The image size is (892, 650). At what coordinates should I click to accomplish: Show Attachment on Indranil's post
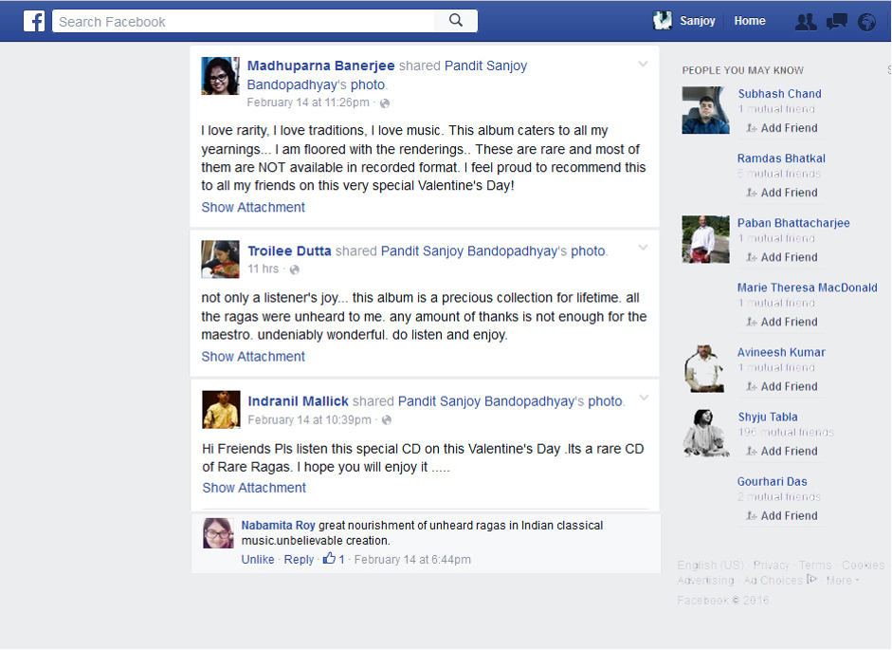[254, 488]
